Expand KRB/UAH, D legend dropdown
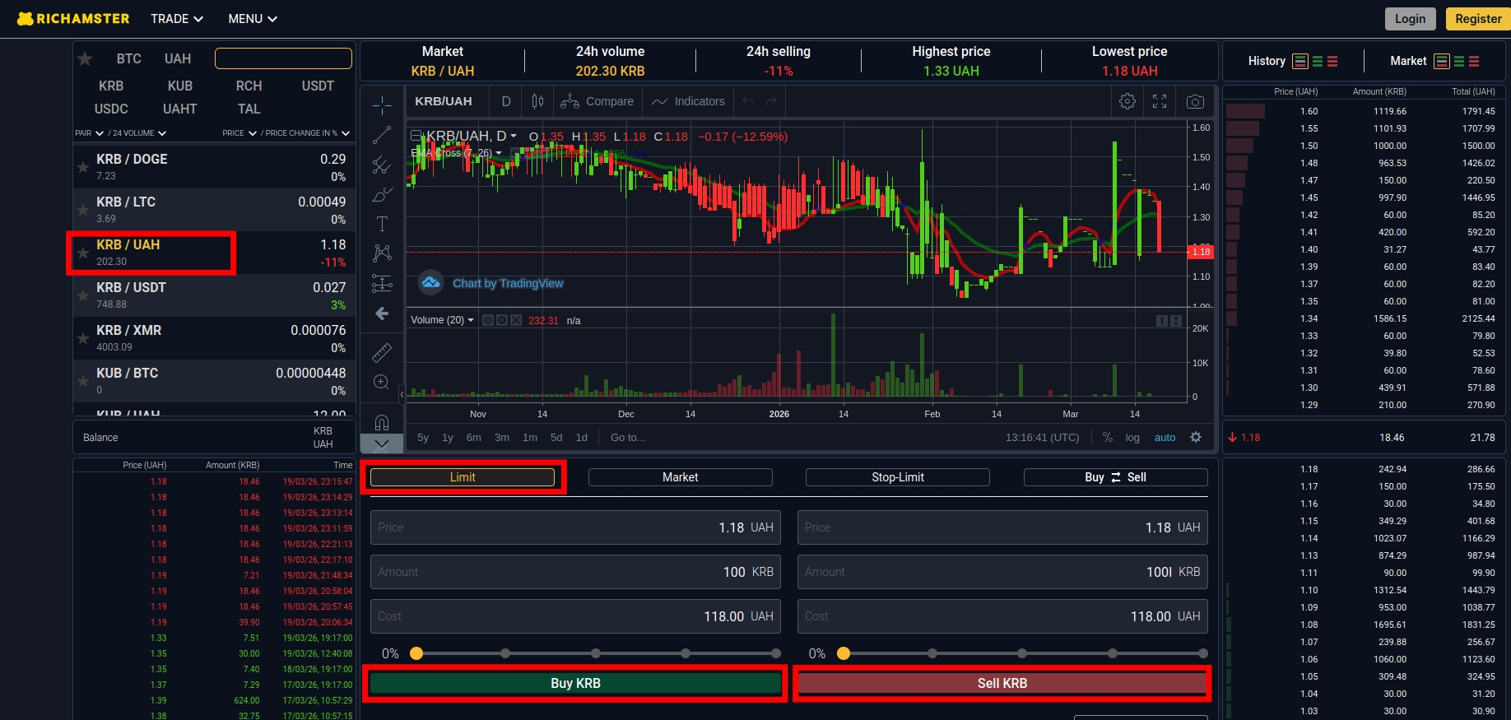Viewport: 1511px width, 720px height. (x=514, y=136)
